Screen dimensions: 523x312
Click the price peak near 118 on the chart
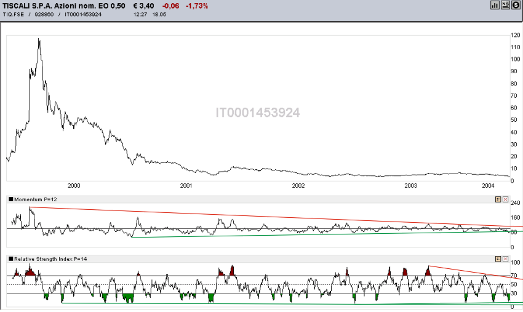[x=39, y=39]
